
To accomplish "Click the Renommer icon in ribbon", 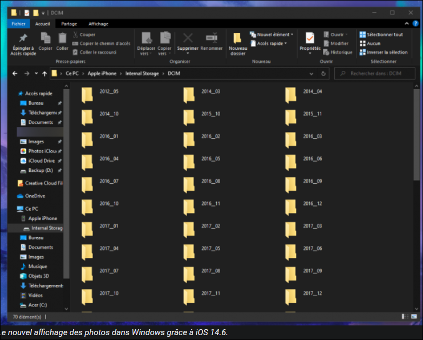I will (212, 39).
